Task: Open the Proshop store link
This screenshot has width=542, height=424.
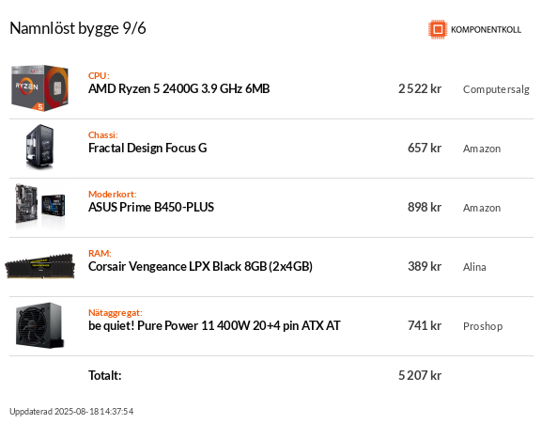Action: coord(483,326)
